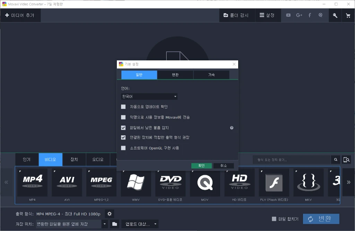Viewport: 355px width, 231px height.
Task: Close the 기본 설정 dialog
Action: coord(234,64)
